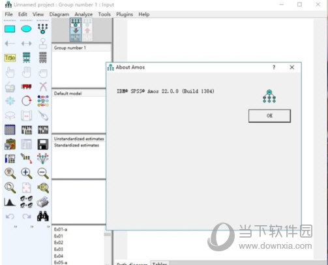
Task: Open multiple-group analysis faces icon
Action: (x=26, y=202)
